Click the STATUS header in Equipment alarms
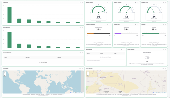 click(59, 57)
